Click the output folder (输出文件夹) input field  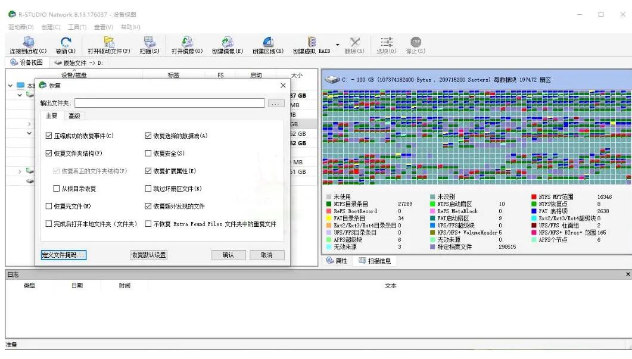169,103
